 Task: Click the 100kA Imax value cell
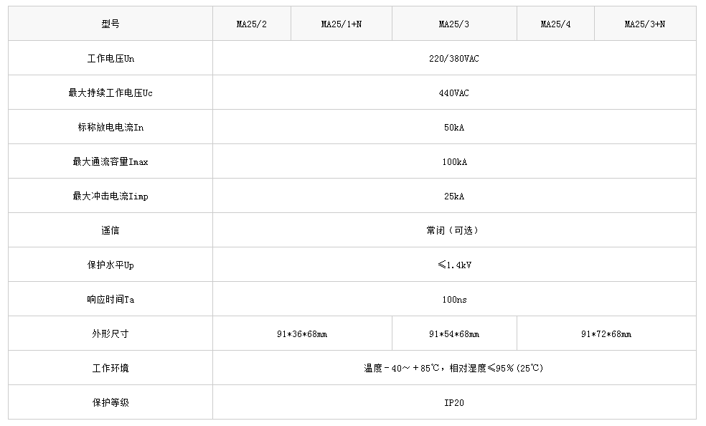tap(454, 161)
